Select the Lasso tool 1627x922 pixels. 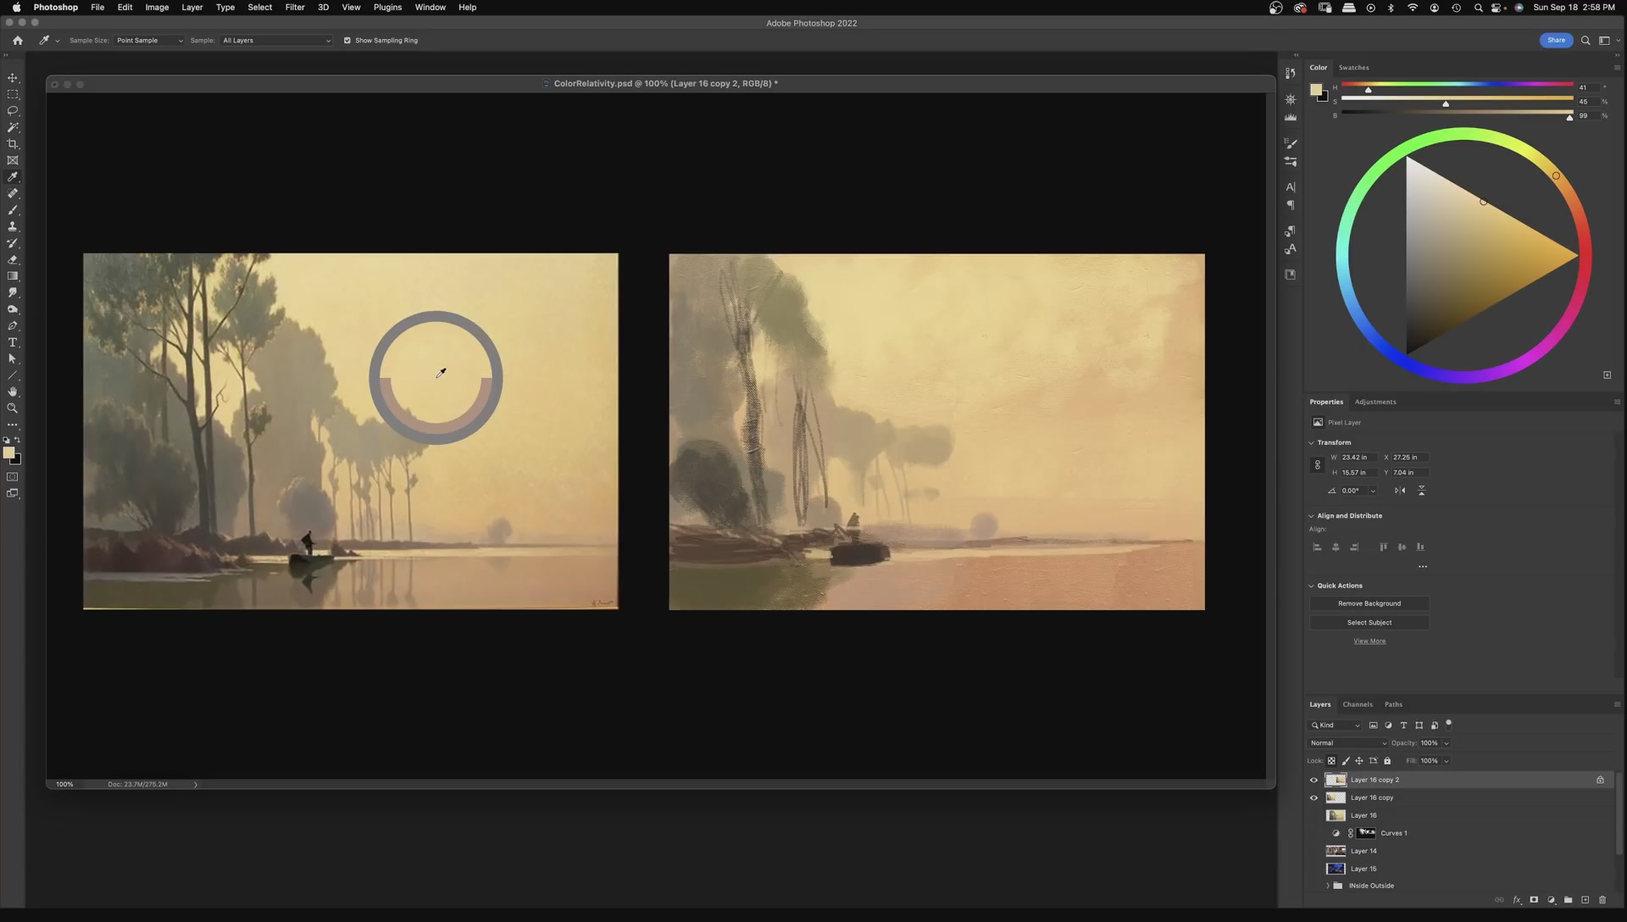[13, 111]
